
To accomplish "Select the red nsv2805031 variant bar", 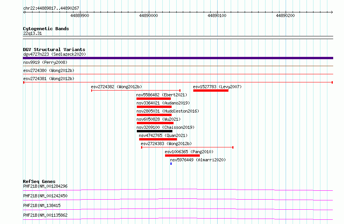I will 154,115.
